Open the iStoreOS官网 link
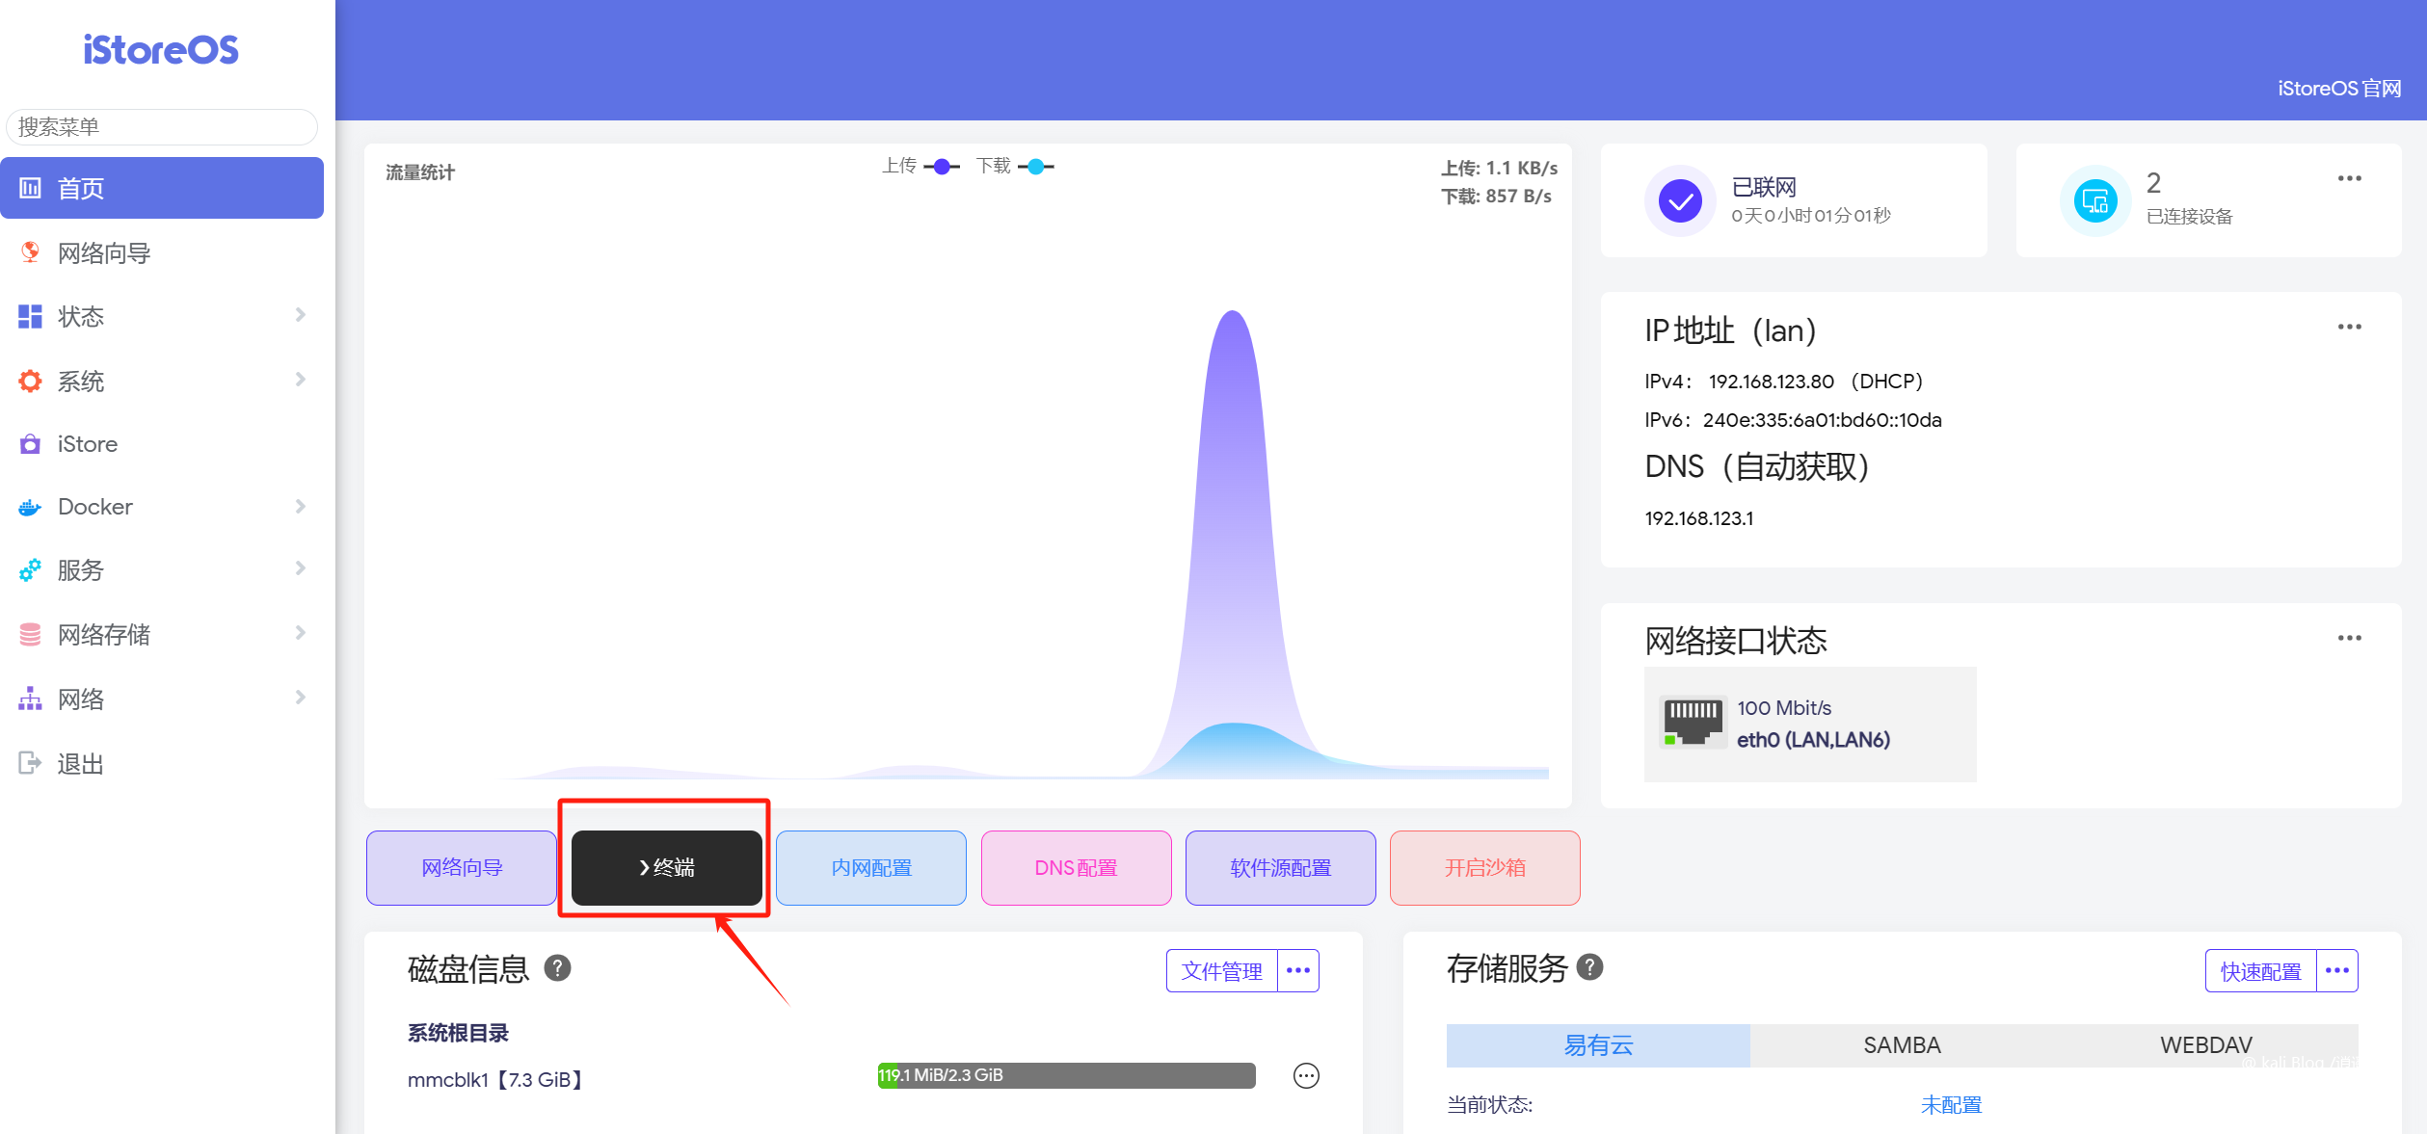The image size is (2427, 1134). (x=2339, y=89)
